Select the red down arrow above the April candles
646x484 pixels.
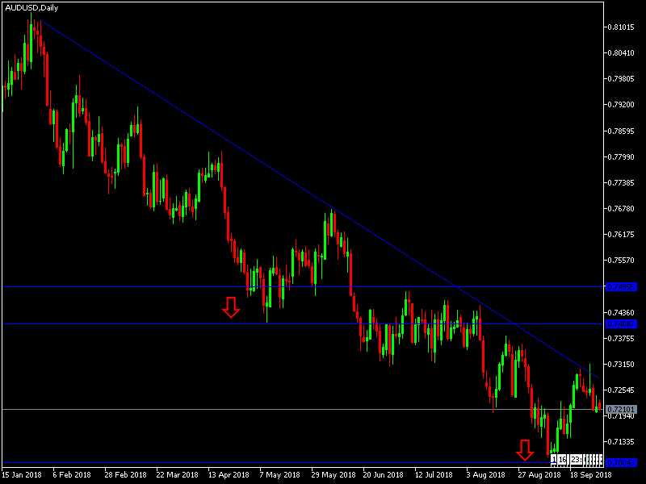(x=232, y=308)
